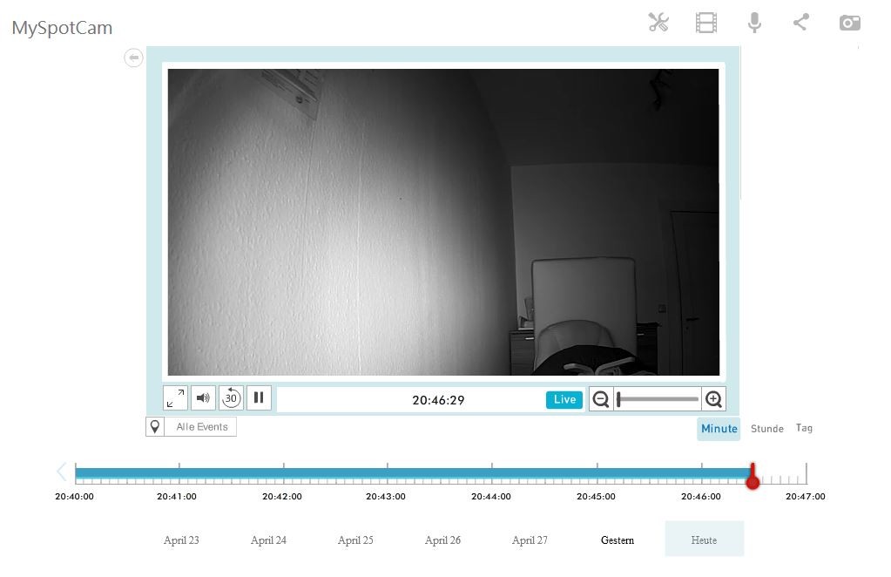Select April 27 recordings
The image size is (891, 577).
pos(530,540)
